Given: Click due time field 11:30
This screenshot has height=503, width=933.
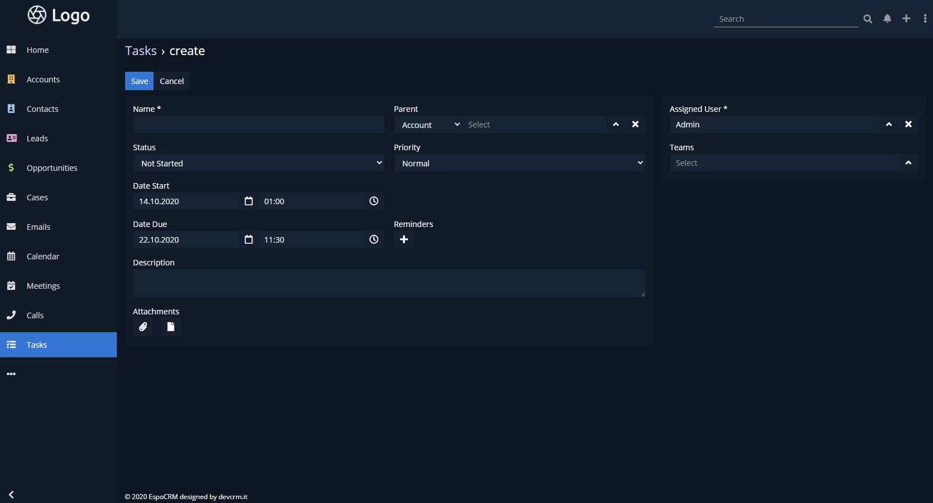Looking at the screenshot, I should click(312, 240).
